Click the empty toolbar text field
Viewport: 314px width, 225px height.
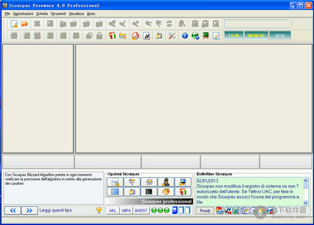tap(257, 24)
